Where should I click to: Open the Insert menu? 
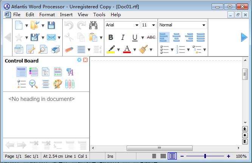66,15
